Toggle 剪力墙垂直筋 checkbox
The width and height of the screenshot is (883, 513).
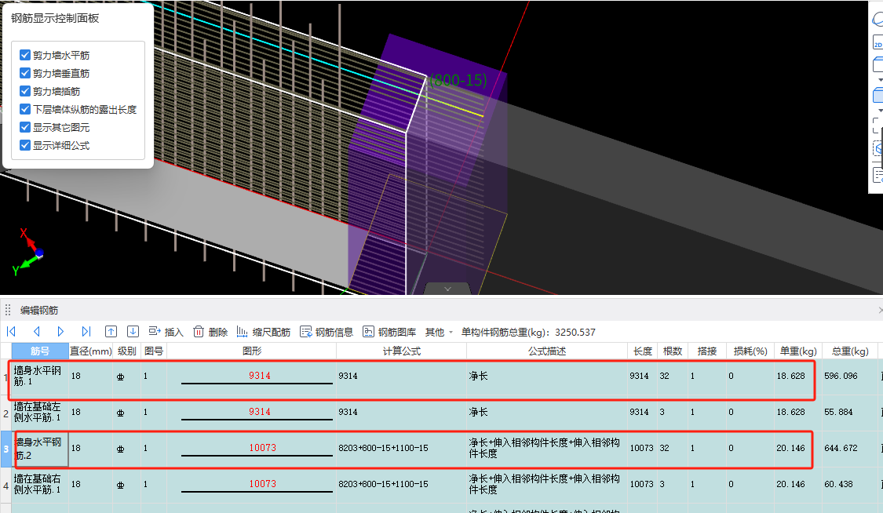coord(25,73)
